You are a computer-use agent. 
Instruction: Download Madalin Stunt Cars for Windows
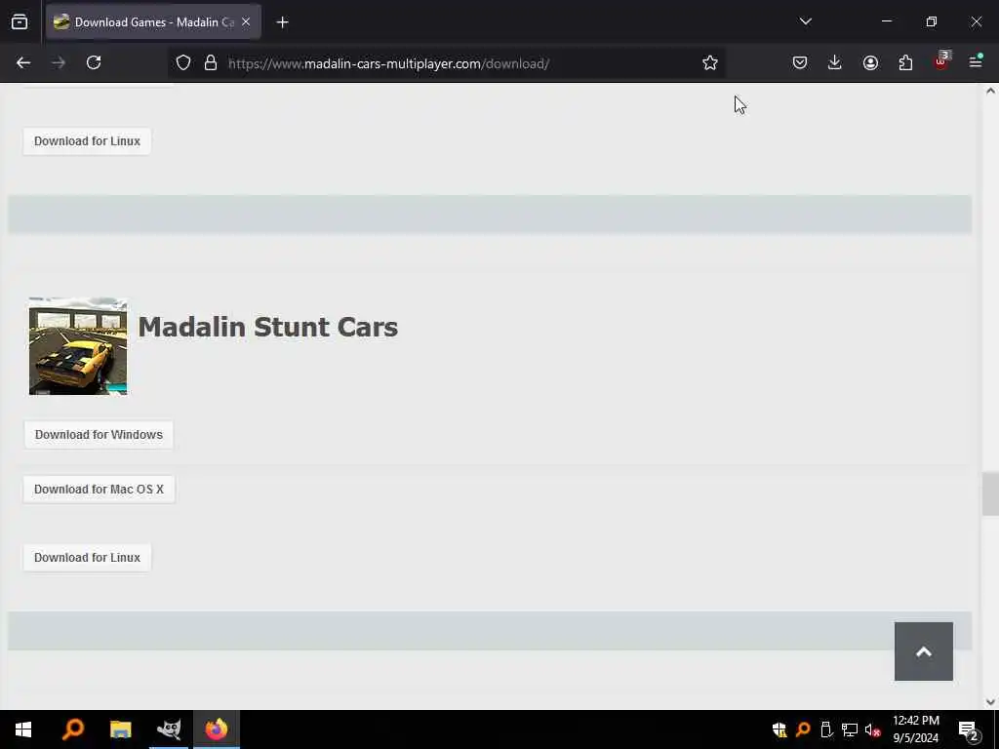(x=99, y=434)
